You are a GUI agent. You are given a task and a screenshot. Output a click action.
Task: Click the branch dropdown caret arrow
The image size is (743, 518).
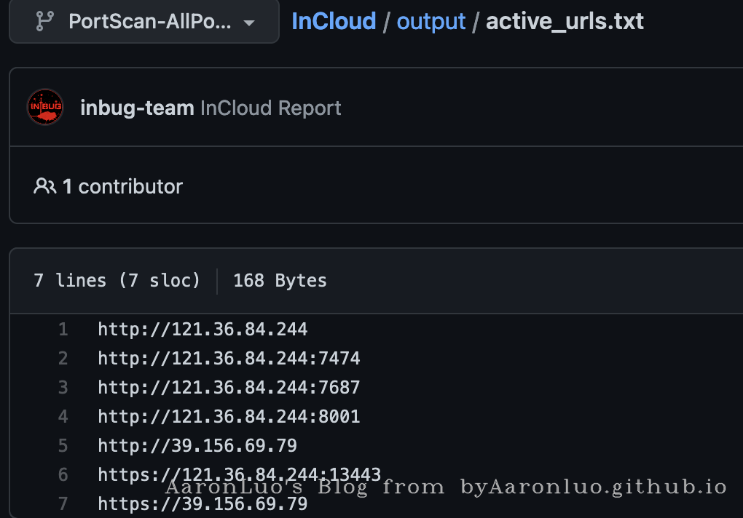249,23
